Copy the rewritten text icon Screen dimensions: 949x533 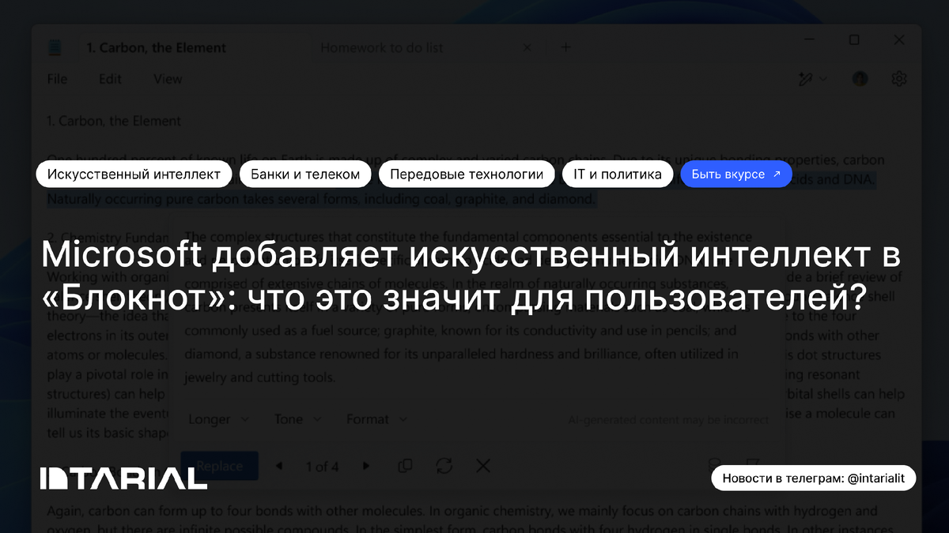pos(405,466)
